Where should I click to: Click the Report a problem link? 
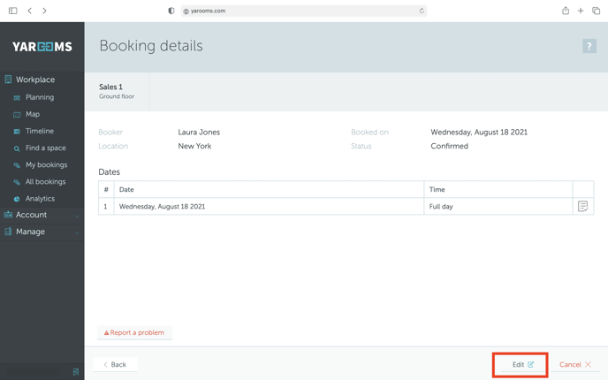click(134, 332)
